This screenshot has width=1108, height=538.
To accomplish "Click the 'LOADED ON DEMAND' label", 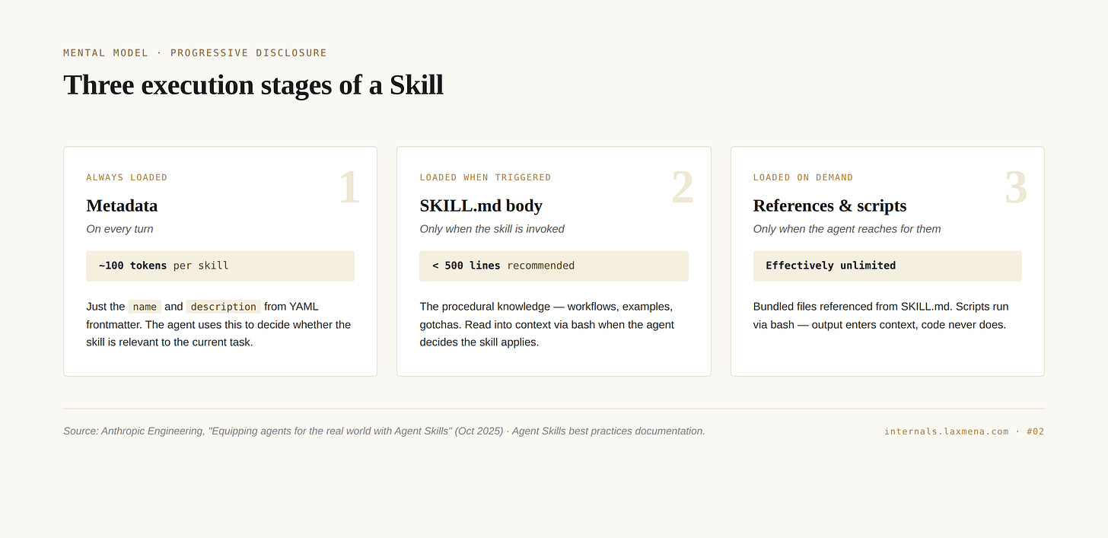I will pyautogui.click(x=804, y=177).
